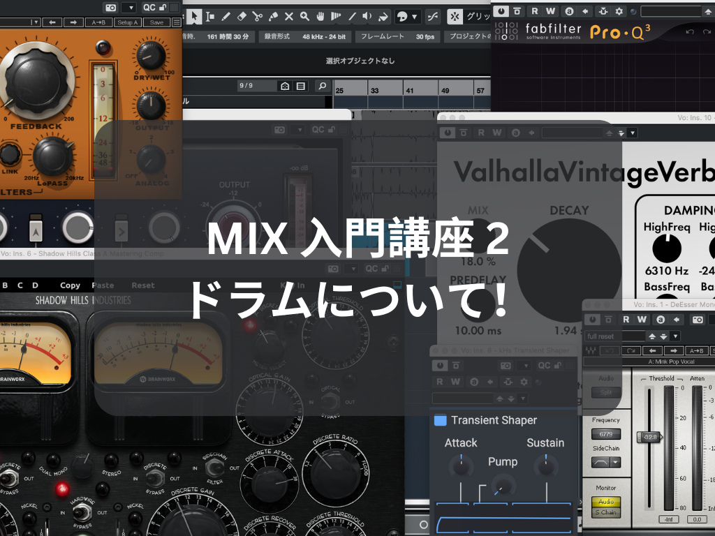
Task: Open Transient Shaper plugin settings gear
Action: coord(524,382)
